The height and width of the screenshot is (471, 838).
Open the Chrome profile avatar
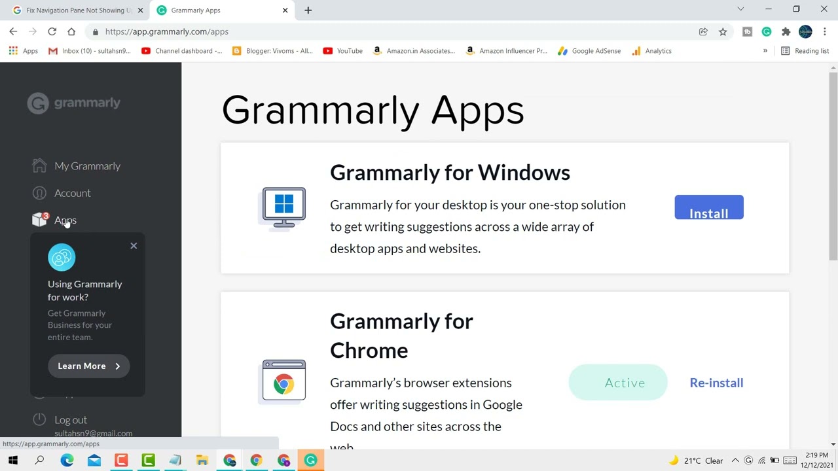[806, 31]
